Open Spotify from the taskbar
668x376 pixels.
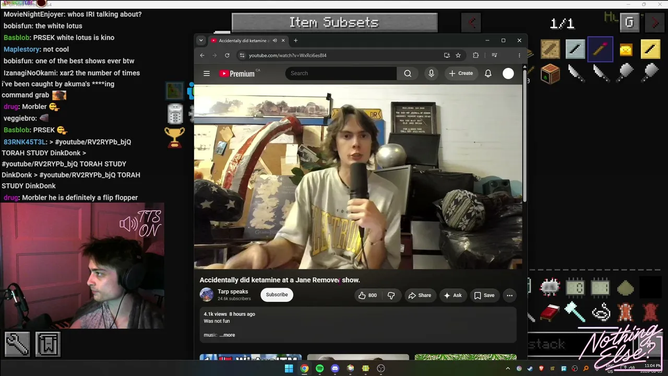(319, 368)
